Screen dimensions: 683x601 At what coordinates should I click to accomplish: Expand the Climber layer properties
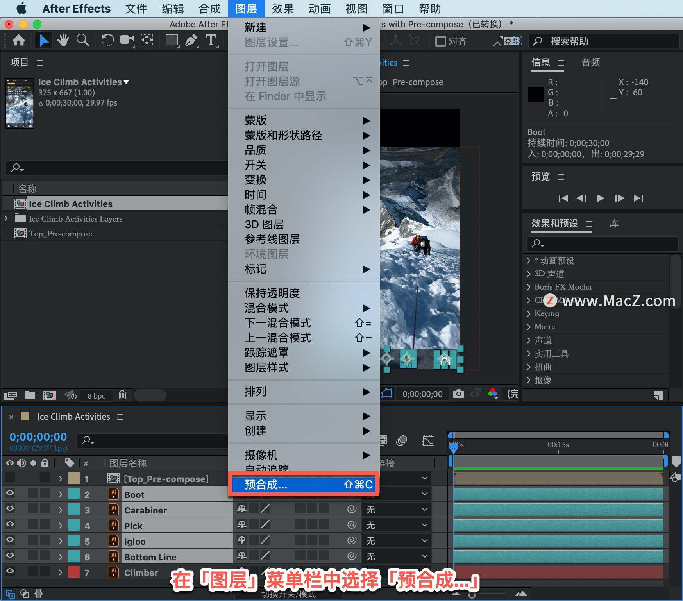[60, 572]
